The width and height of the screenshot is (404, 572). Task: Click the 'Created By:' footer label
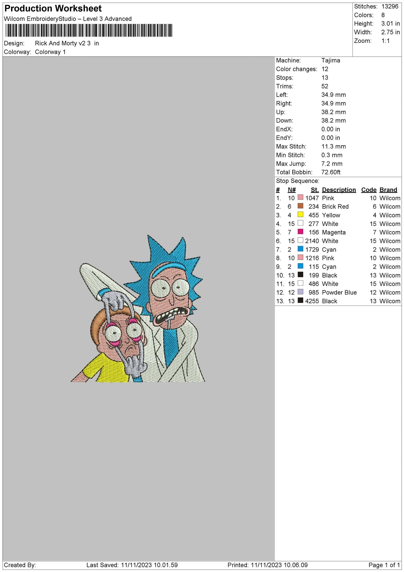[20, 565]
